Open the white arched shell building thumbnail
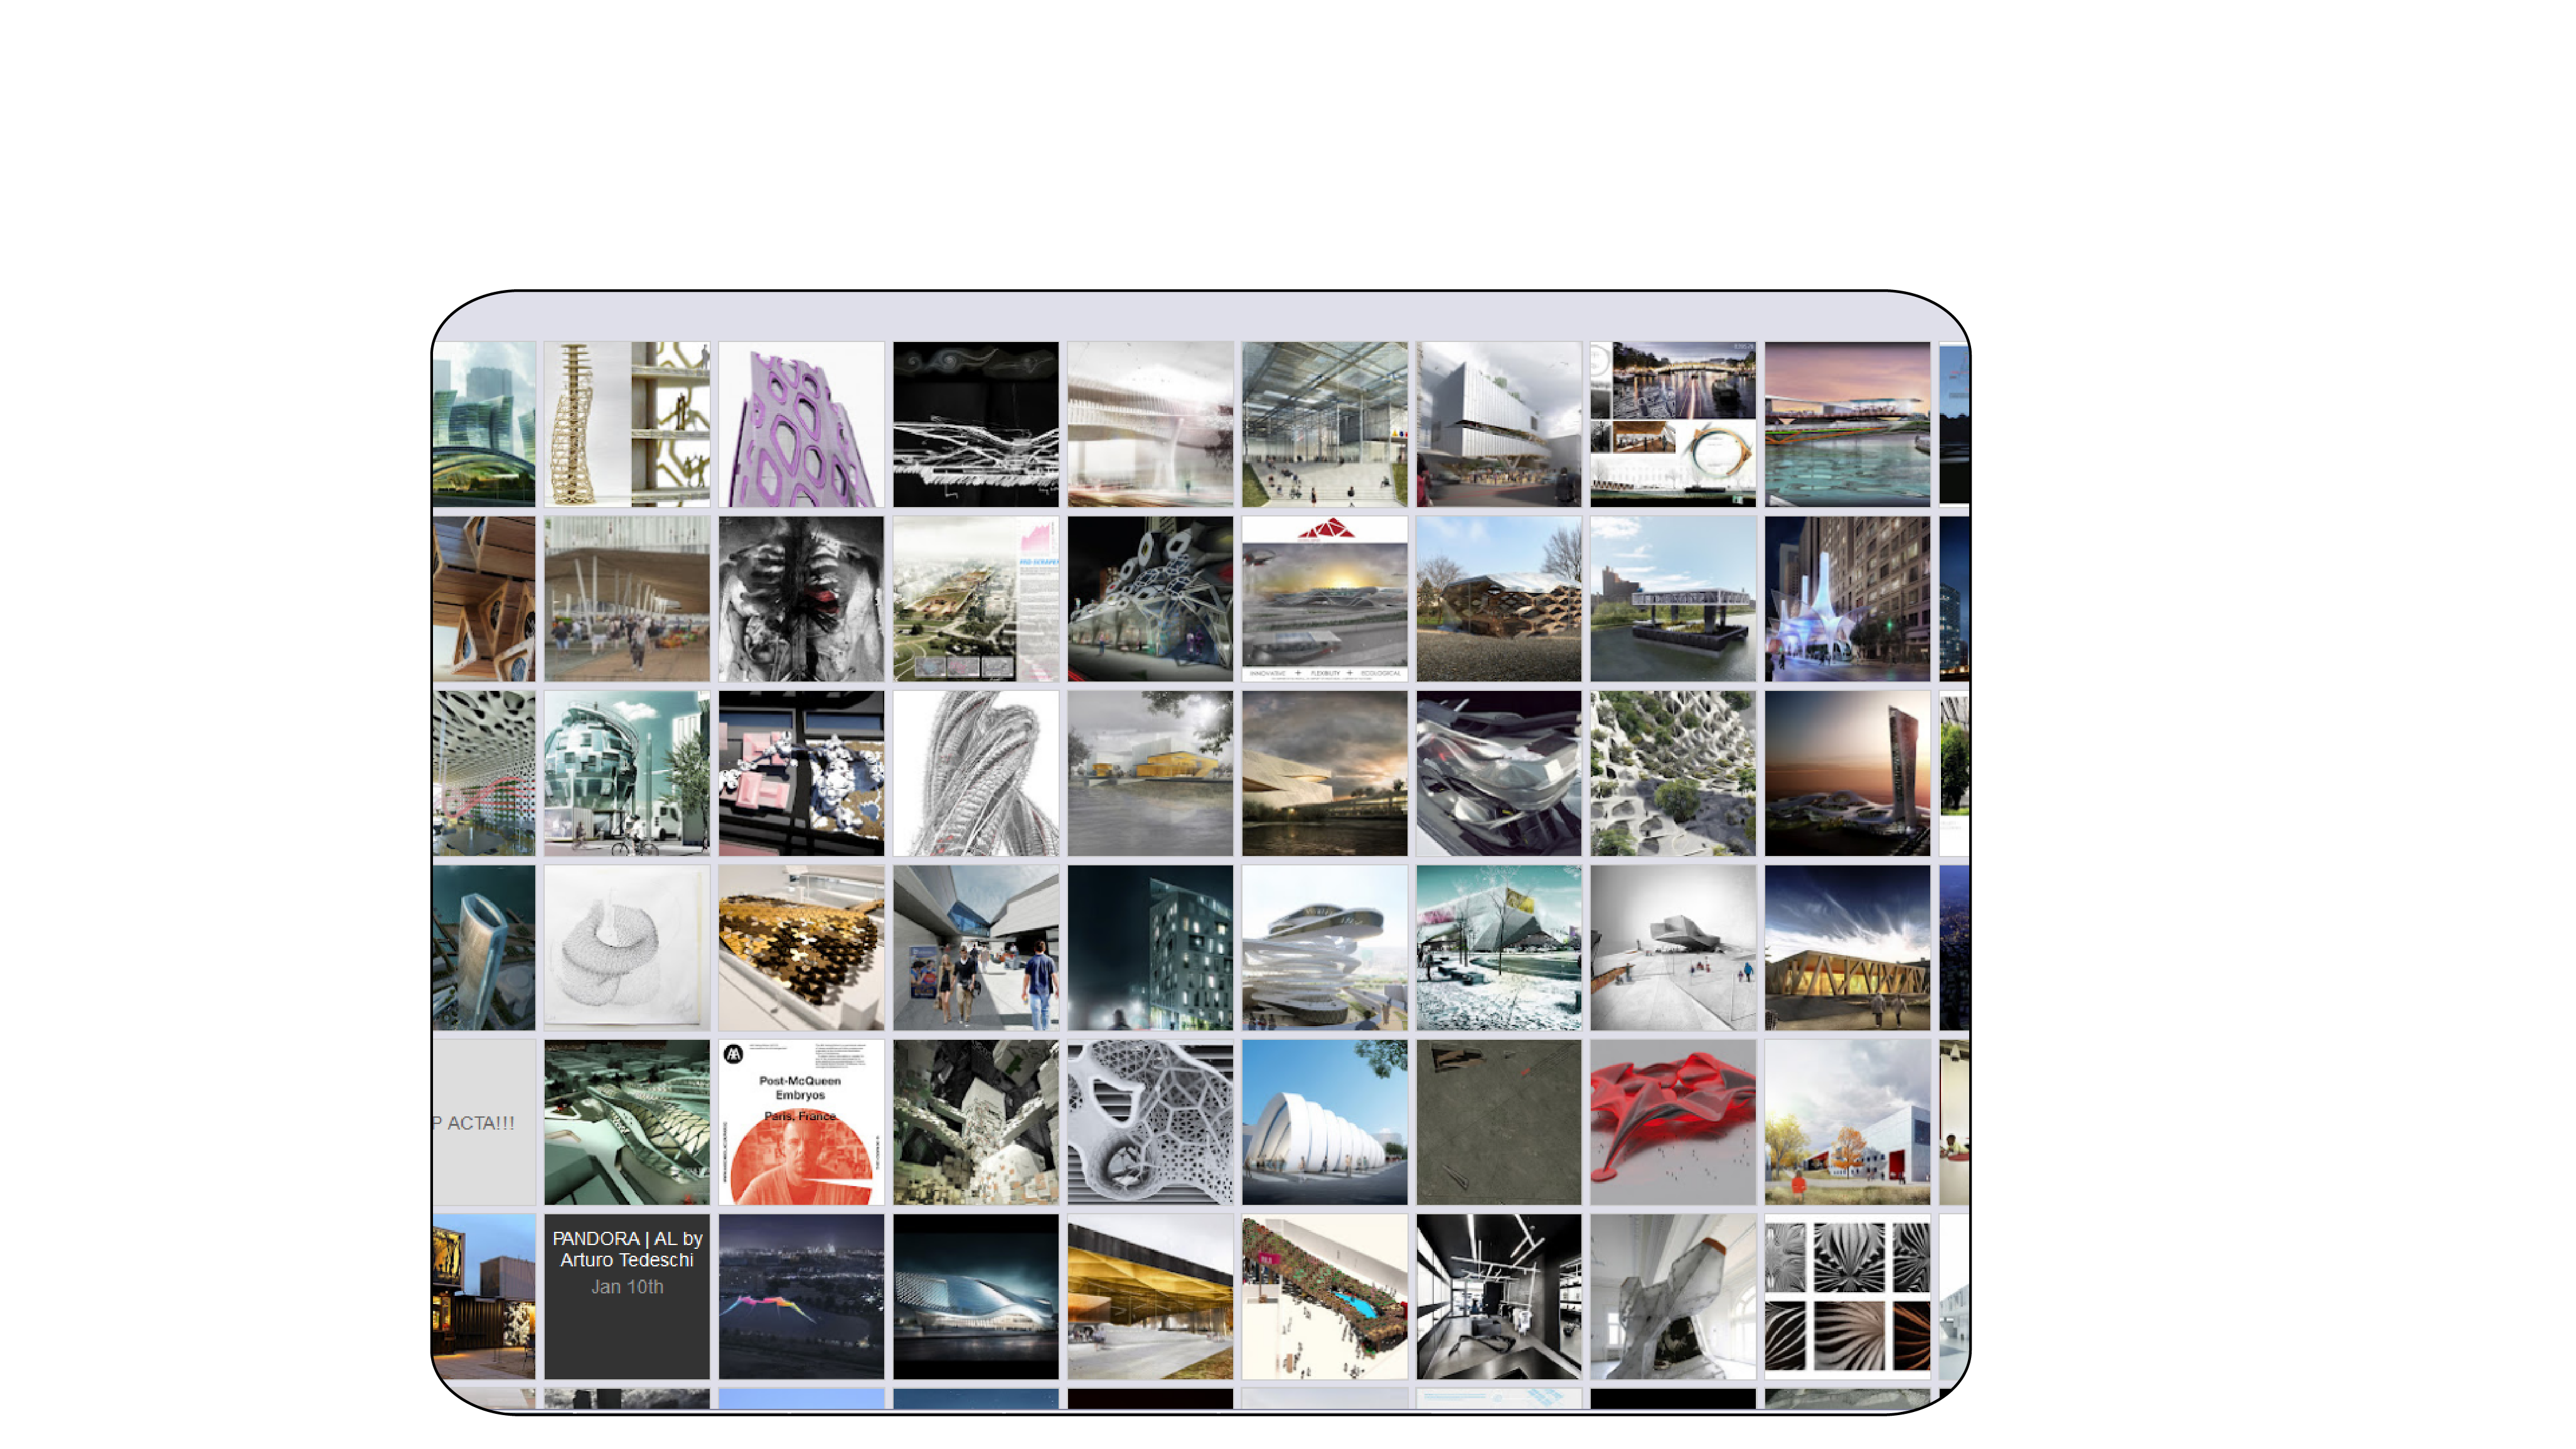 point(1324,1122)
